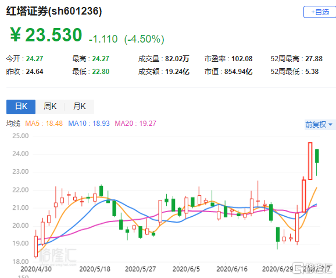This screenshot has height=278, width=336.
Task: Click the 2020/4/30 date axis label
Action: 36,269
